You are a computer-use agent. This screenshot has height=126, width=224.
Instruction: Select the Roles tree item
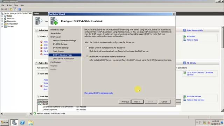9,16
